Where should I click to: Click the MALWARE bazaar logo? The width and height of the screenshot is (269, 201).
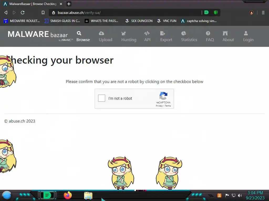pos(40,36)
